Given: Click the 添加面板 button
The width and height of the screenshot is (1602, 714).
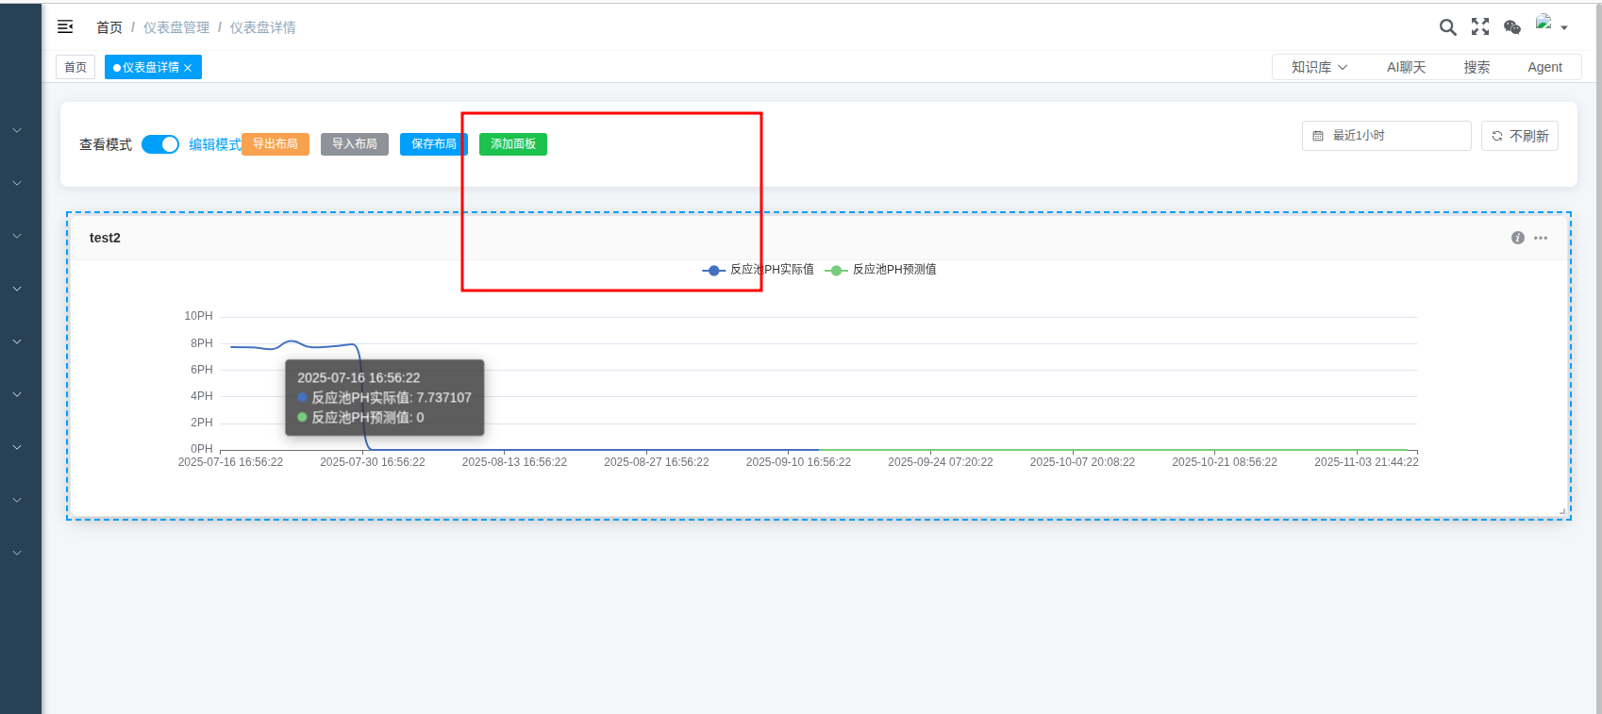Looking at the screenshot, I should click(x=512, y=144).
